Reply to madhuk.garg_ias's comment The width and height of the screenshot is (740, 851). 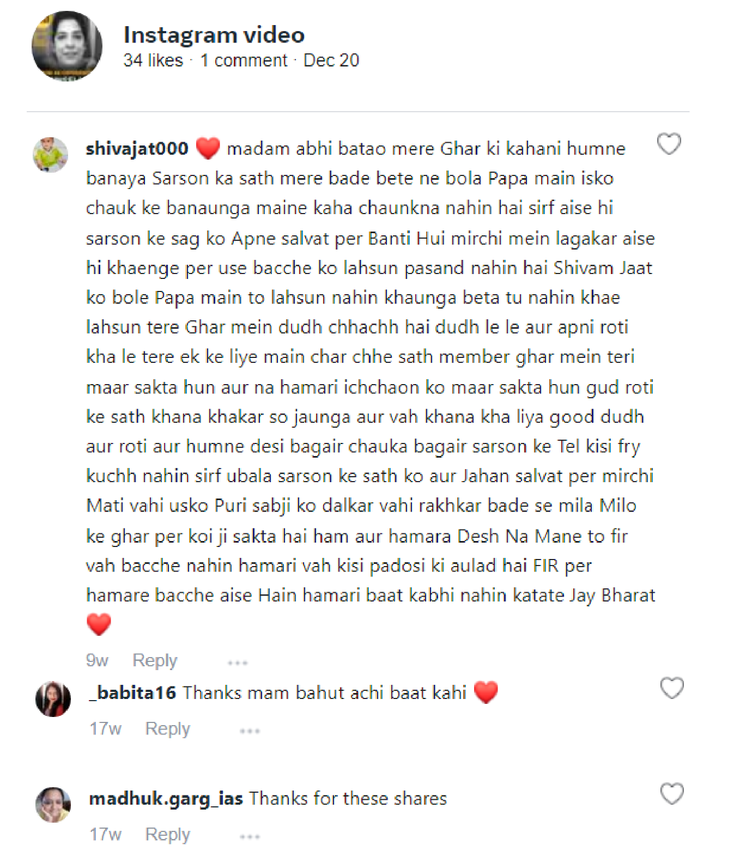(167, 834)
